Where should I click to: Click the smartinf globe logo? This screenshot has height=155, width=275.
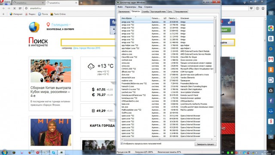click(34, 27)
